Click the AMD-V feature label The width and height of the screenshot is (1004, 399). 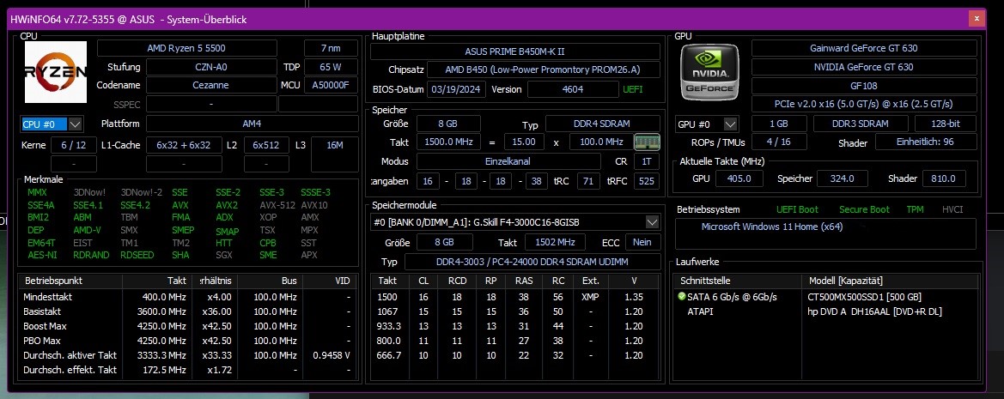[87, 230]
